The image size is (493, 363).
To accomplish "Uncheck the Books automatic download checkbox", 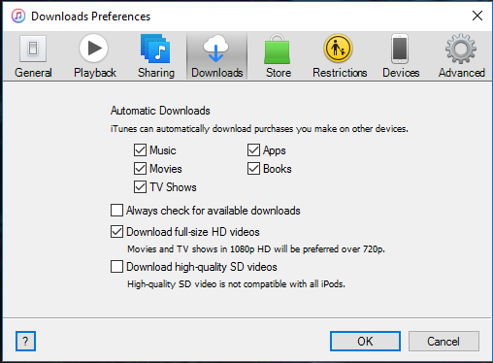I will (253, 169).
